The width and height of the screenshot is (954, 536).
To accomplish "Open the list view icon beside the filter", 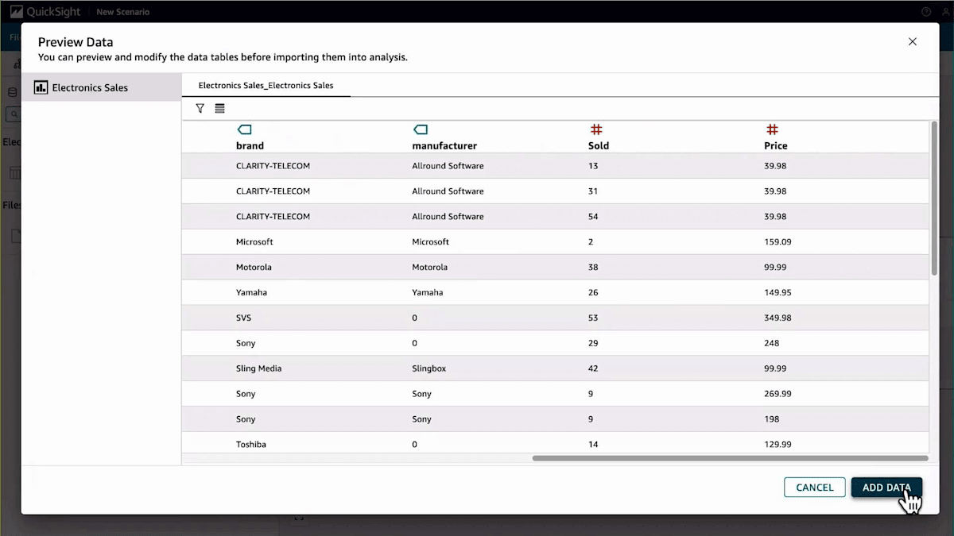I will (x=220, y=108).
